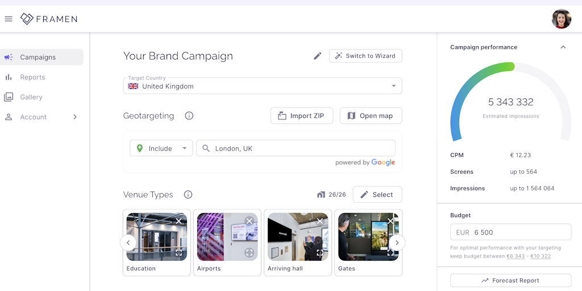Screen dimensions: 582x291
Task: Click the Venue Types info icon
Action: click(x=188, y=194)
